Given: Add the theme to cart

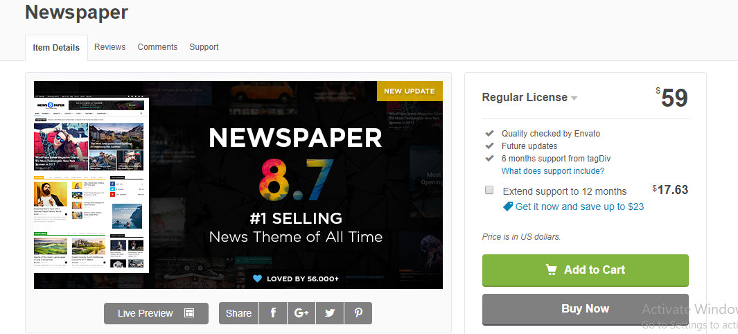Looking at the screenshot, I should [x=585, y=270].
